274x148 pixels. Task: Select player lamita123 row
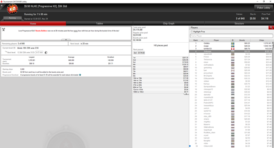click(x=231, y=49)
